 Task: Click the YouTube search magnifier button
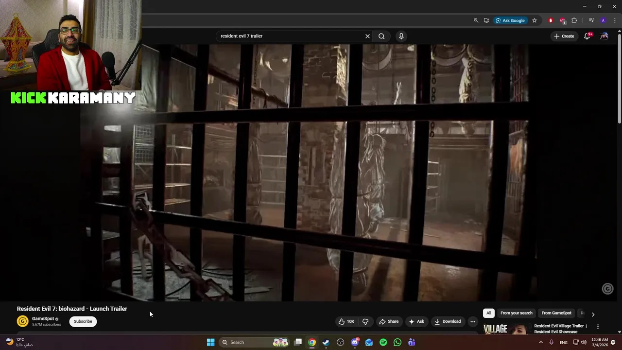[381, 36]
